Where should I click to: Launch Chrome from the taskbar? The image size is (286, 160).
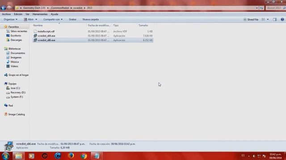pos(84,156)
